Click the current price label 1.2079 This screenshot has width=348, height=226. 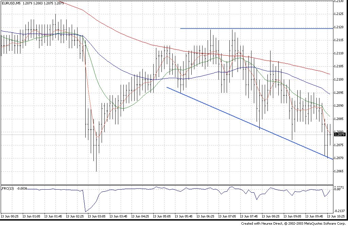[340, 134]
